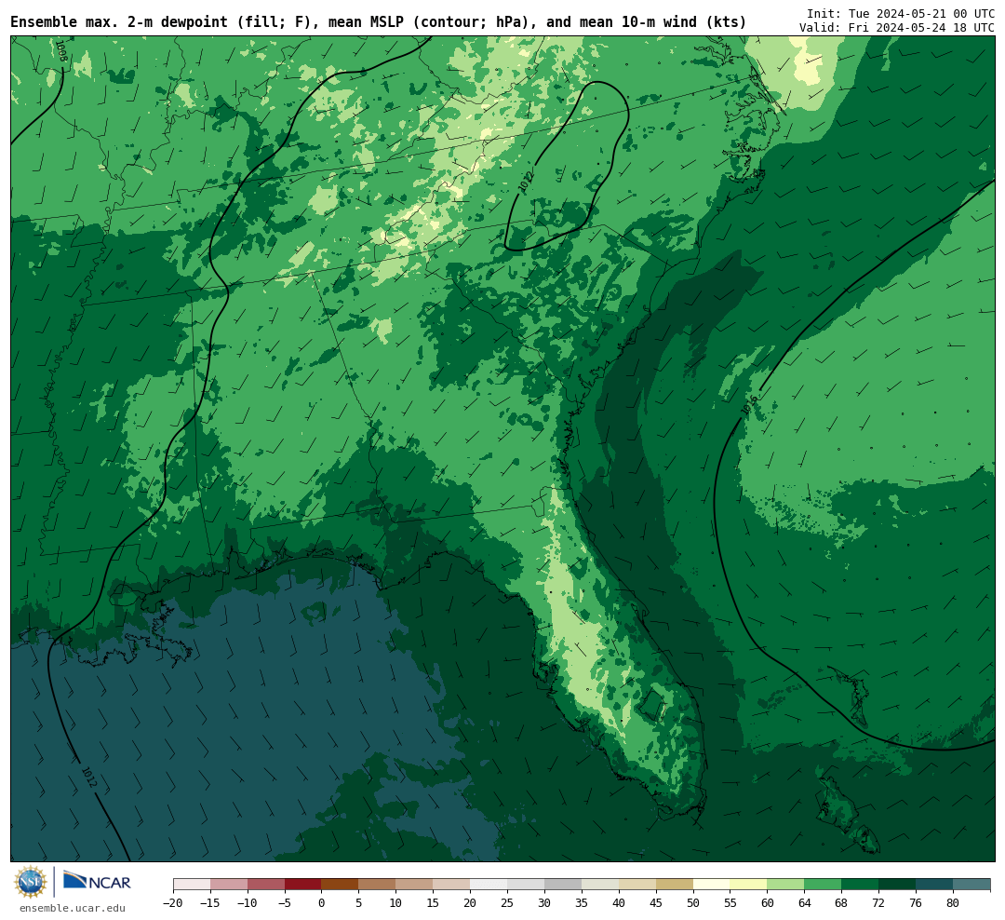The image size is (1005, 920).
Task: Pick the colorbar swatch between -15 and -10
Action: (229, 885)
